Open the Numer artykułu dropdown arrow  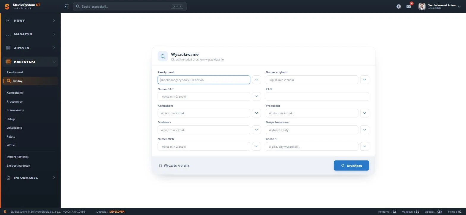coord(365,79)
